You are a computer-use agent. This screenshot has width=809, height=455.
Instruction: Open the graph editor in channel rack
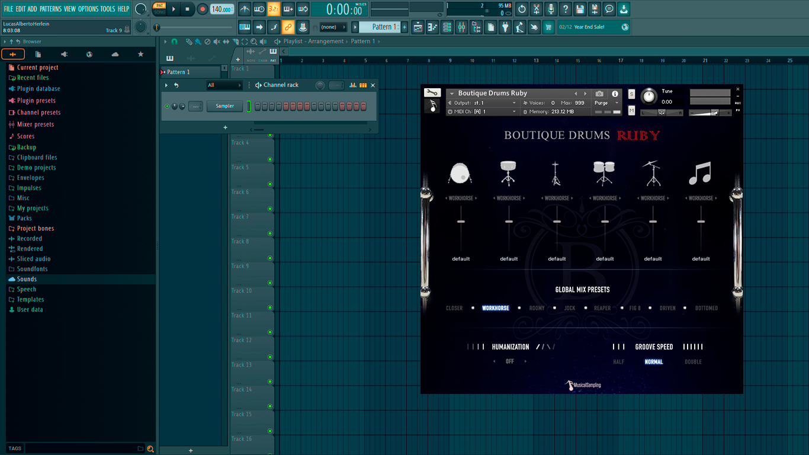coord(353,85)
